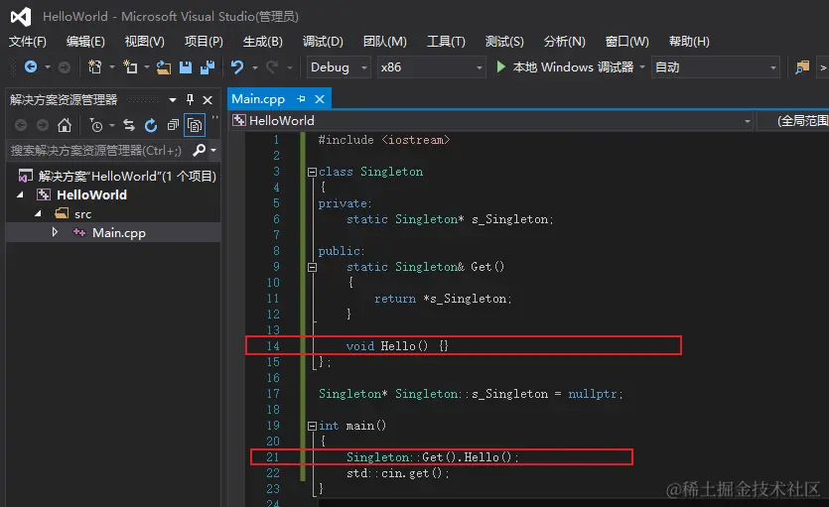
Task: Toggle Show All Files in Solution Explorer
Action: 195,125
